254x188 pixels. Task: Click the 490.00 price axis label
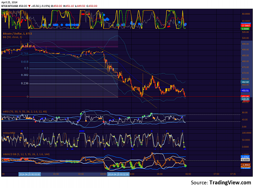point(245,50)
